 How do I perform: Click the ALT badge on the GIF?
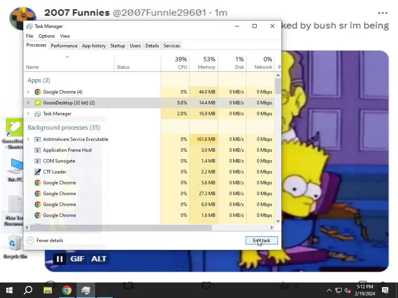99,259
